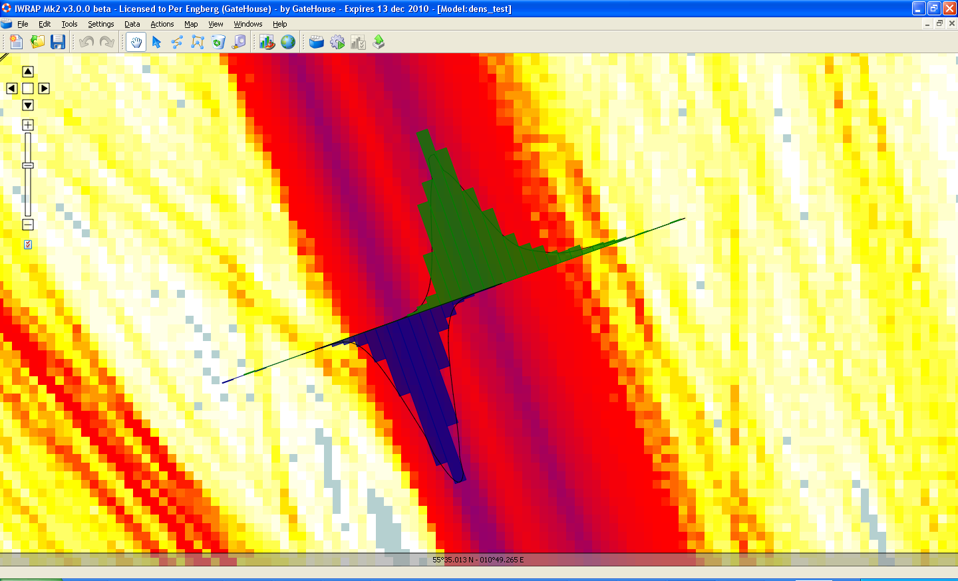
Task: Pan the map right with arrow
Action: pyautogui.click(x=44, y=88)
